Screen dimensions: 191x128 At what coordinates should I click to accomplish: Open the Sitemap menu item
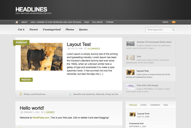coord(110,22)
